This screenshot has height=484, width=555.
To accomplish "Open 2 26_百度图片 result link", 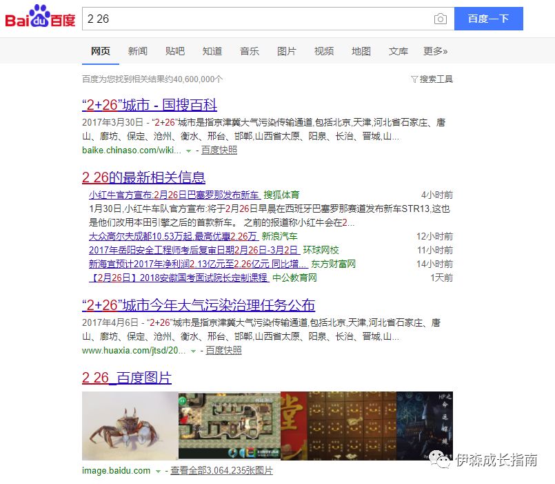I will pos(127,378).
